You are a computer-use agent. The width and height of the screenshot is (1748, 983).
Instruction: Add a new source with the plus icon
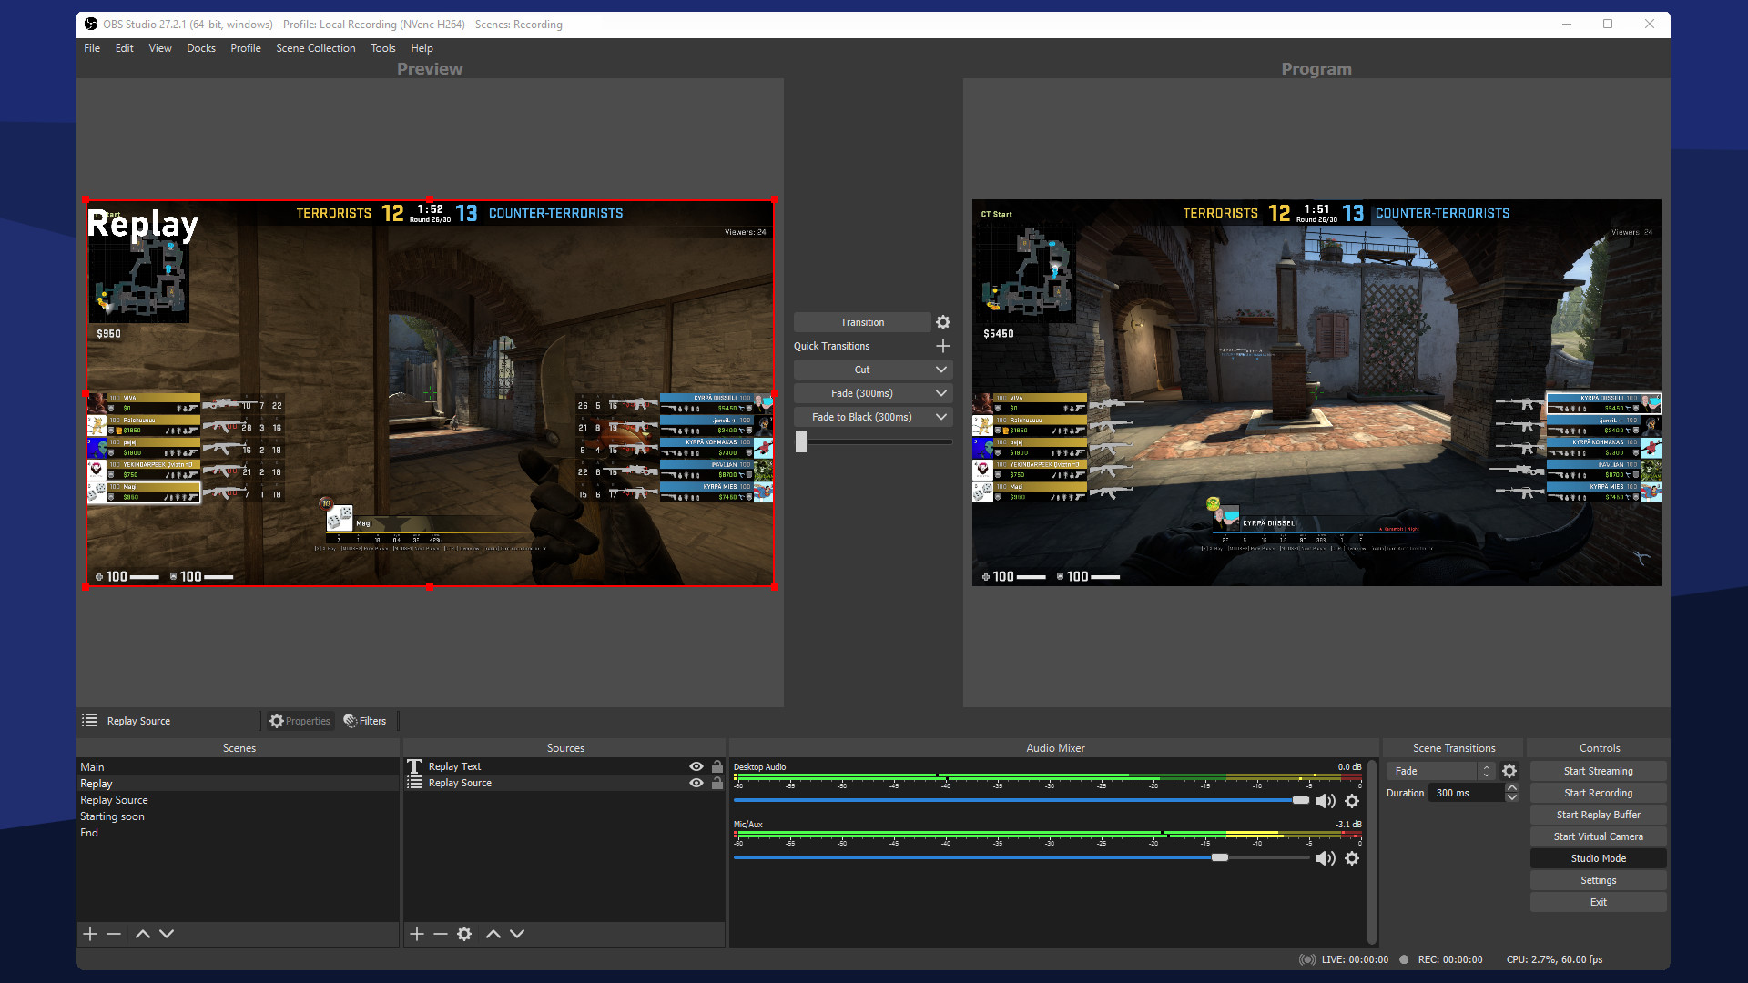click(417, 933)
